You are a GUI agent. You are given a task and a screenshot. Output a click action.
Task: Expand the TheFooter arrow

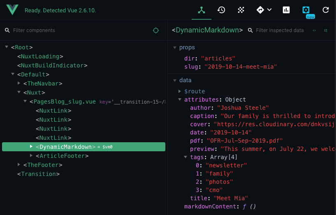click(x=19, y=164)
